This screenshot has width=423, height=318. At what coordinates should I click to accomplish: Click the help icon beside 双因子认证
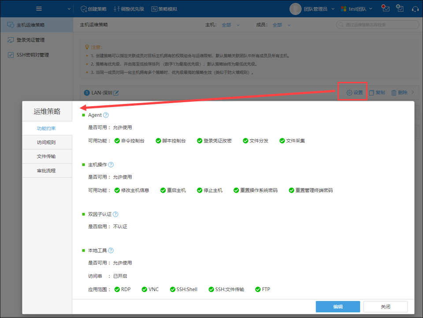tap(115, 214)
